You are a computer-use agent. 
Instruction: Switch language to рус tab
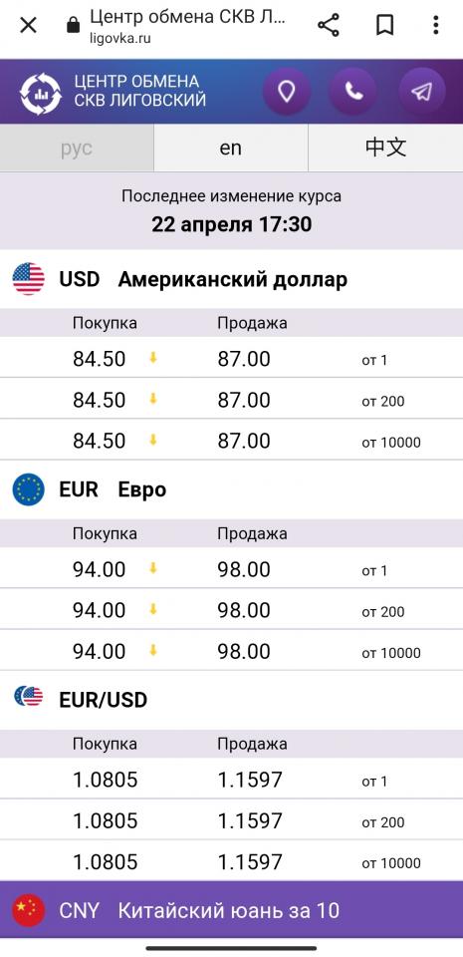[x=77, y=149]
